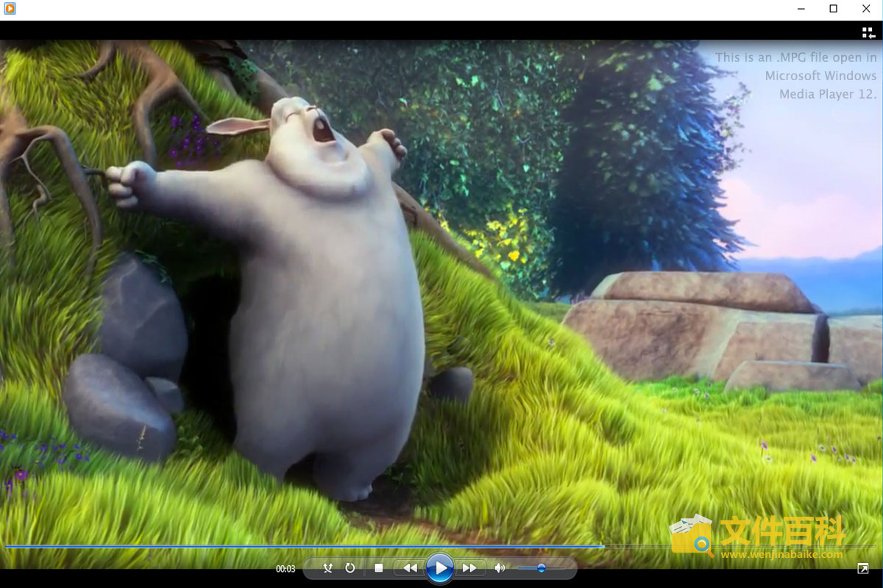Close the Media Player window
883x588 pixels.
tap(866, 9)
